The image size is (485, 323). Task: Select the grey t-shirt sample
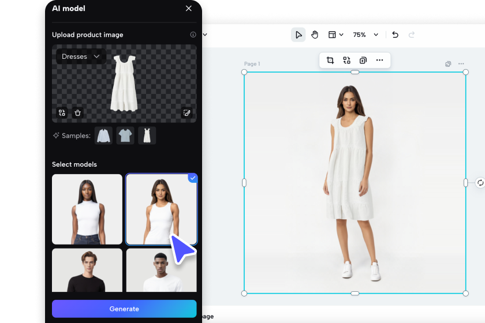125,136
